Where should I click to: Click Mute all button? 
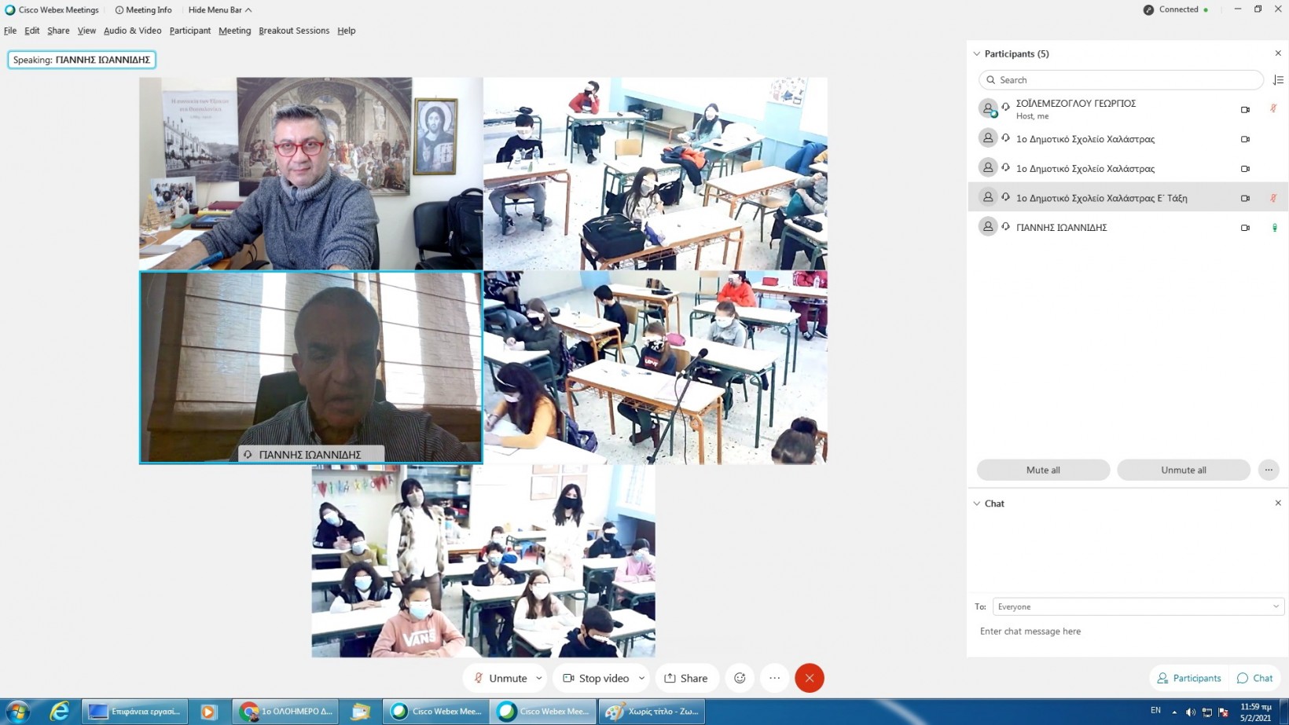(x=1042, y=470)
